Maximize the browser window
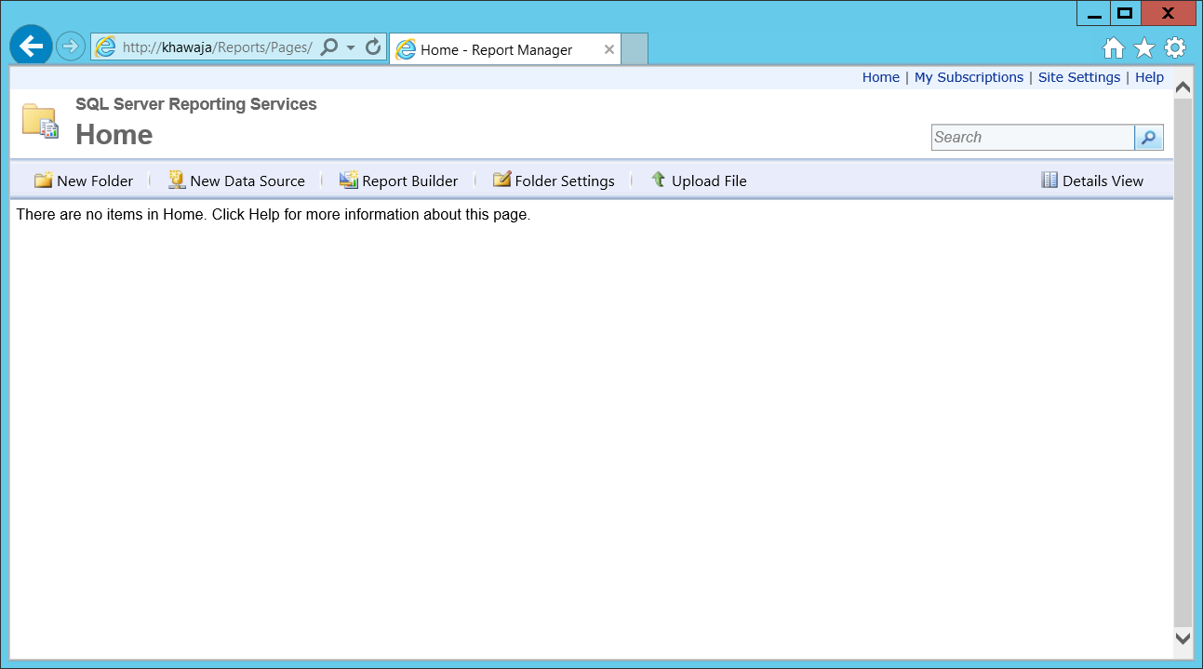 point(1125,14)
